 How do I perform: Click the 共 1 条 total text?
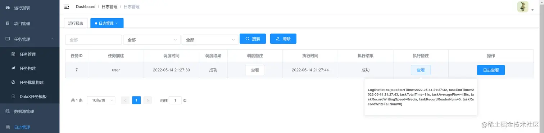(77, 100)
